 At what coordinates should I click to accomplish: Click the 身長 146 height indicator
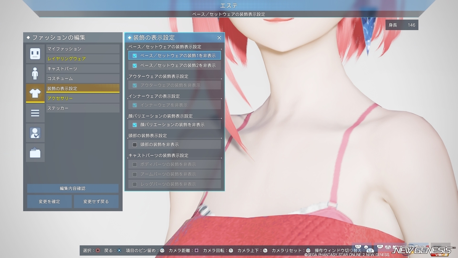[x=402, y=25]
